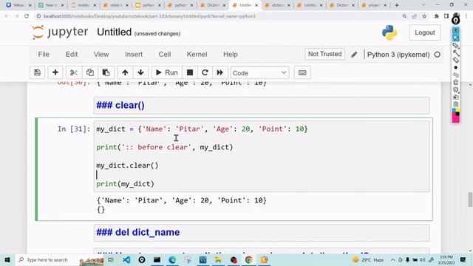Open a new browser tab
The height and width of the screenshot is (266, 473).
pyautogui.click(x=397, y=5)
